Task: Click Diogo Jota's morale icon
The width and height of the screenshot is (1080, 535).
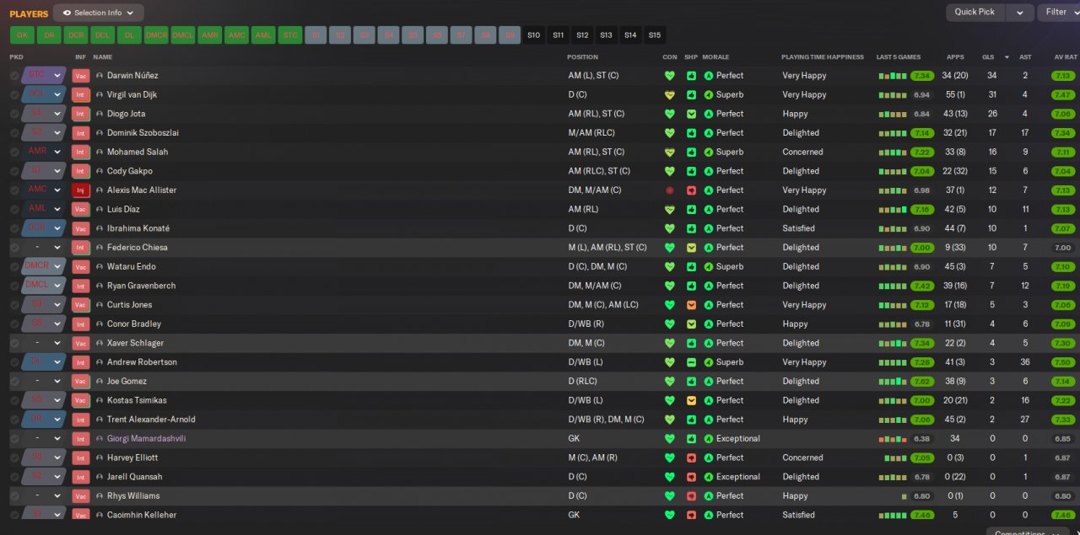Action: [x=709, y=114]
